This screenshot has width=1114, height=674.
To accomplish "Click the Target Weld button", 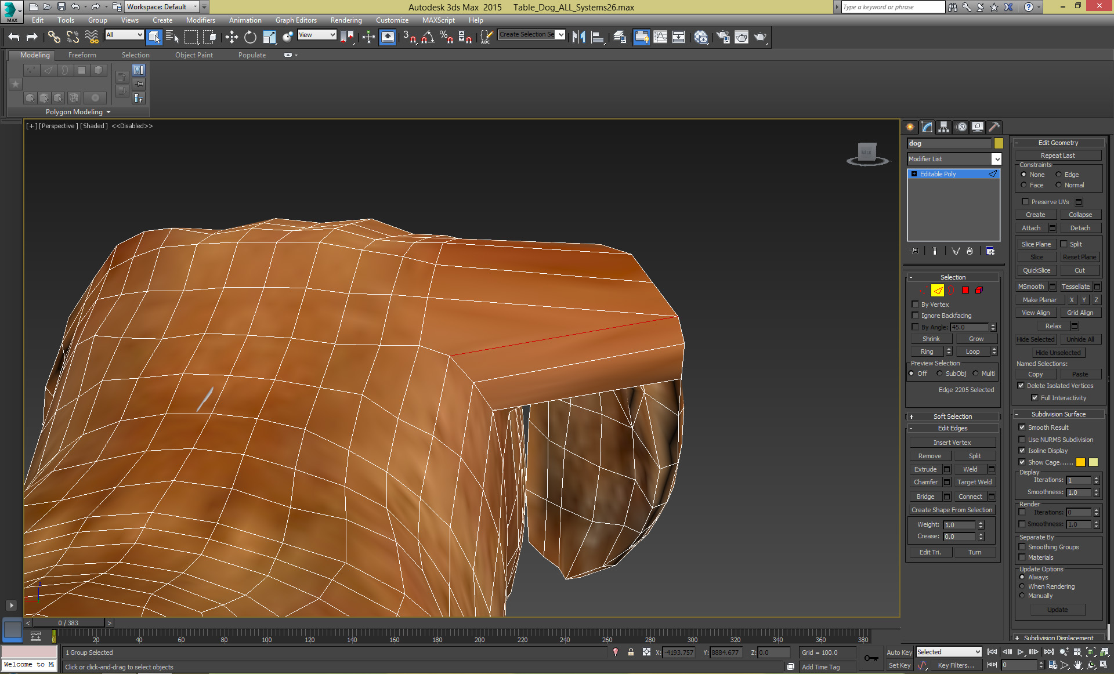I will [975, 481].
